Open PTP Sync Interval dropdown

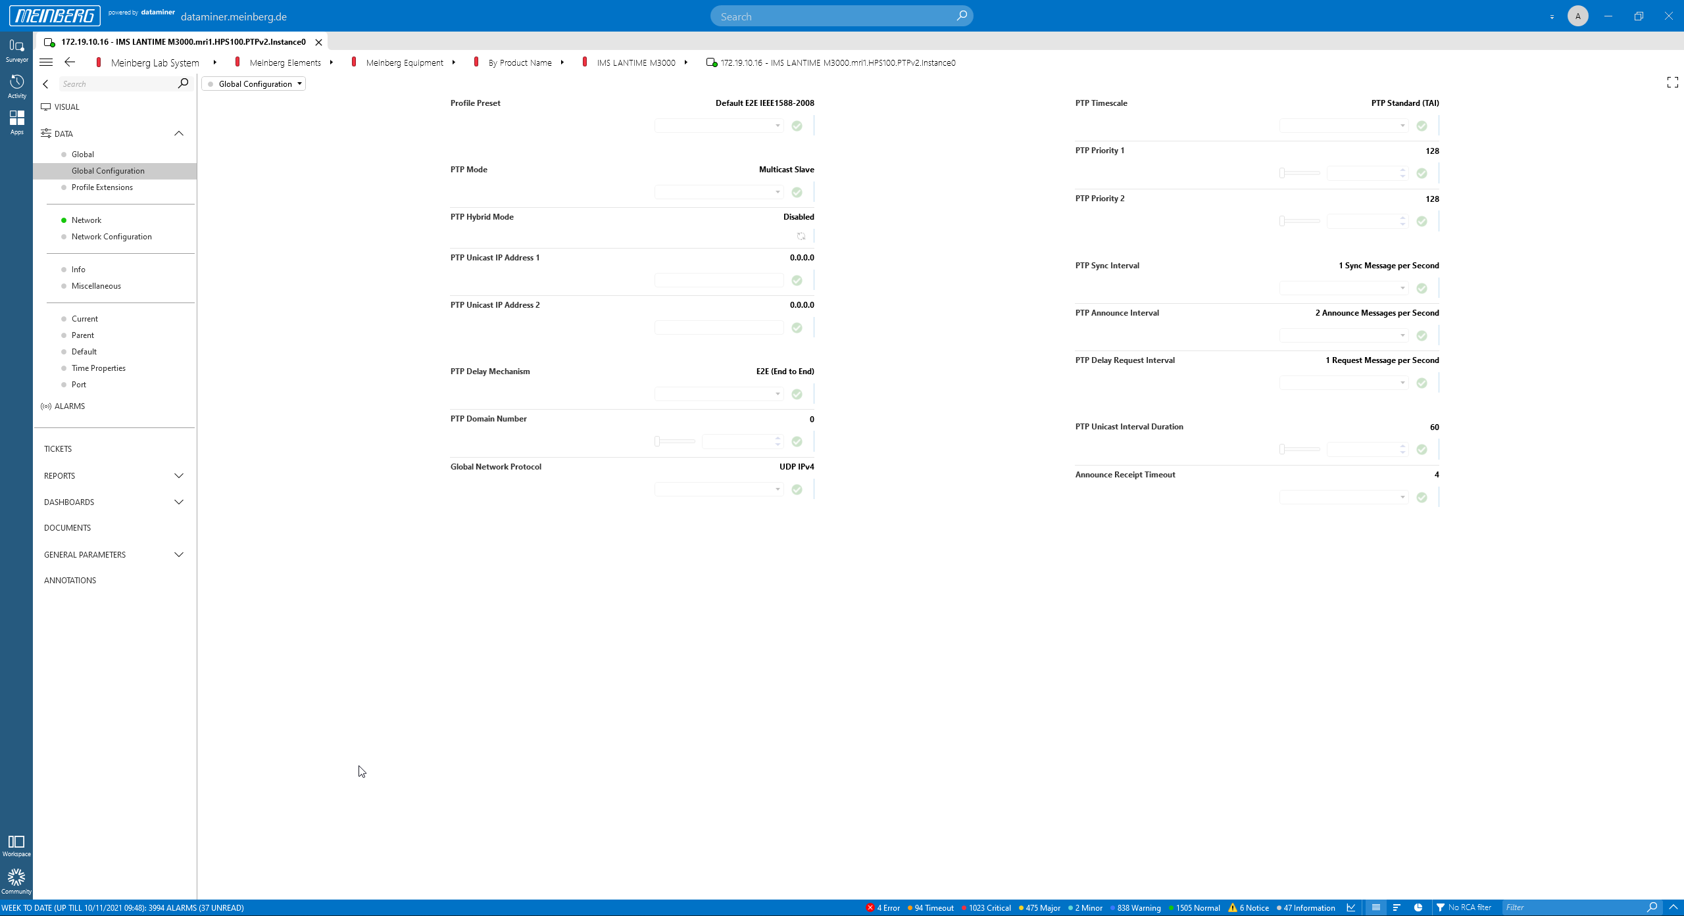tap(1343, 288)
